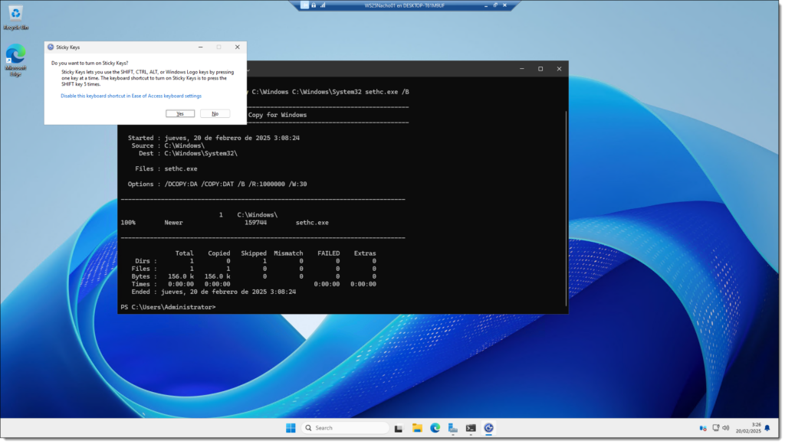
Task: Open the volume tray icon
Action: (x=726, y=429)
